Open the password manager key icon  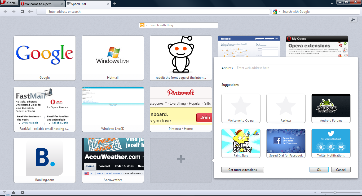(30, 12)
